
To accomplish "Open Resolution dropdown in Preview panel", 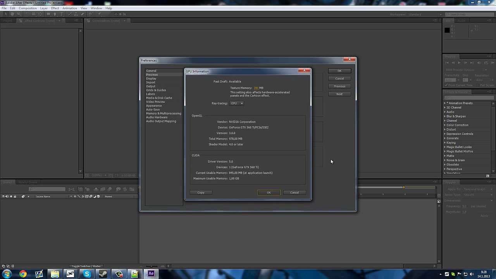I will pyautogui.click(x=484, y=80).
